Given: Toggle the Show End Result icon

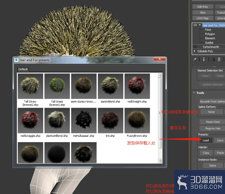Looking at the screenshot, I should (204, 59).
